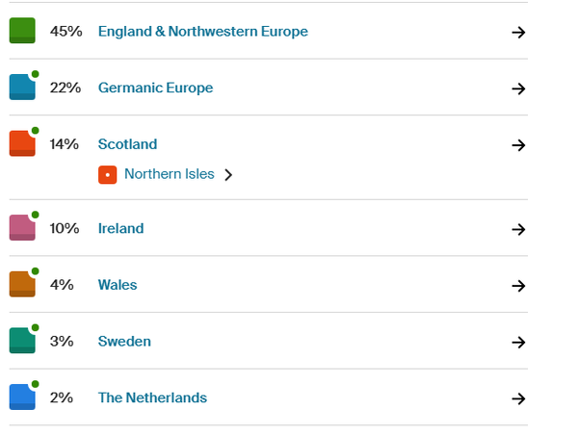Open Ireland region details arrow
This screenshot has width=578, height=434.
(518, 229)
